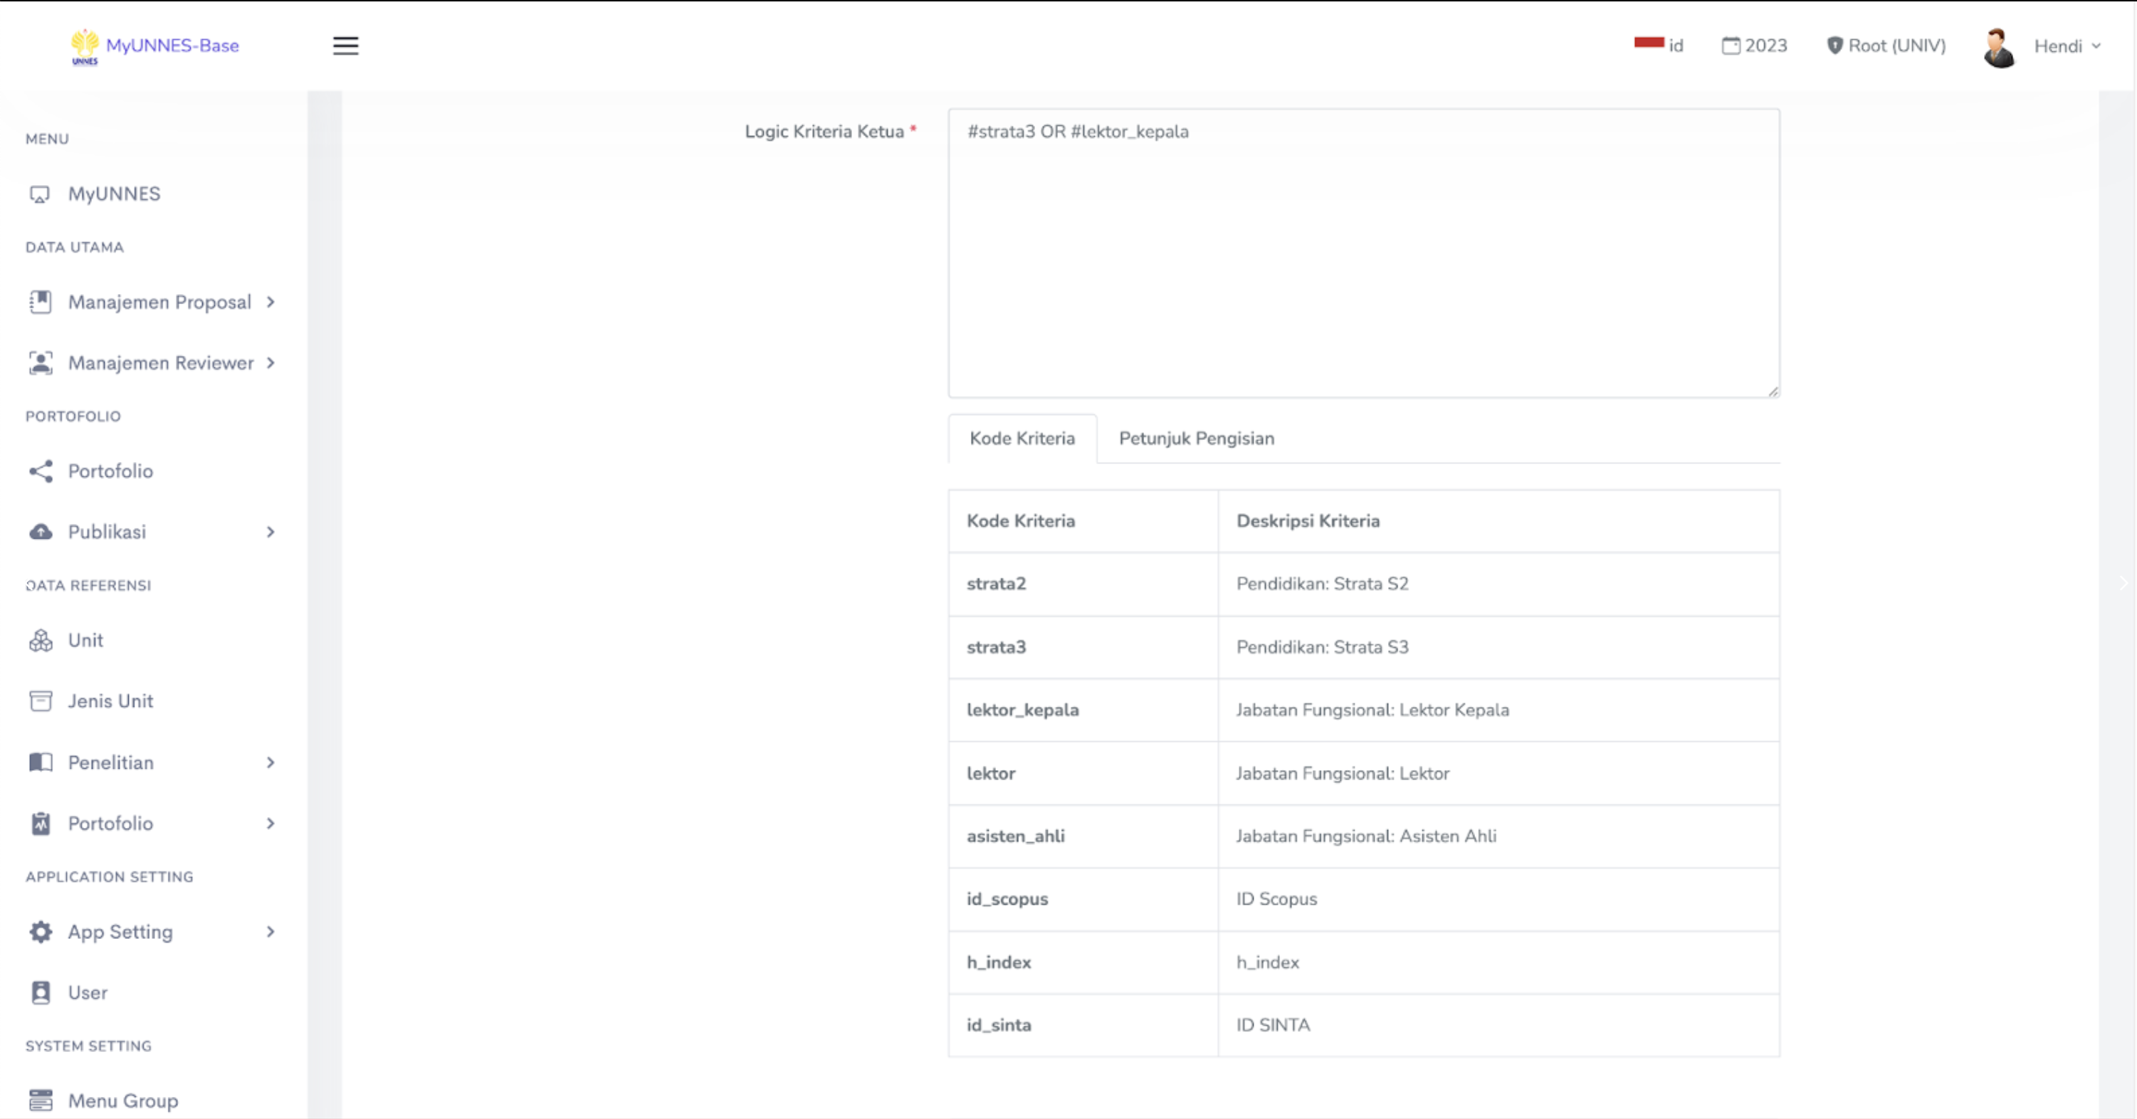Viewport: 2137px width, 1119px height.
Task: Open the language selector with flag
Action: click(x=1659, y=45)
